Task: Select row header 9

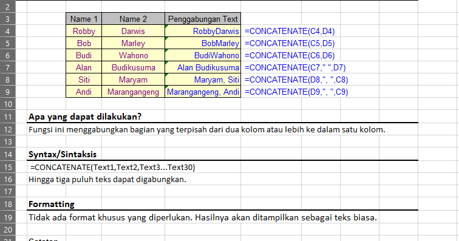Action: tap(8, 92)
